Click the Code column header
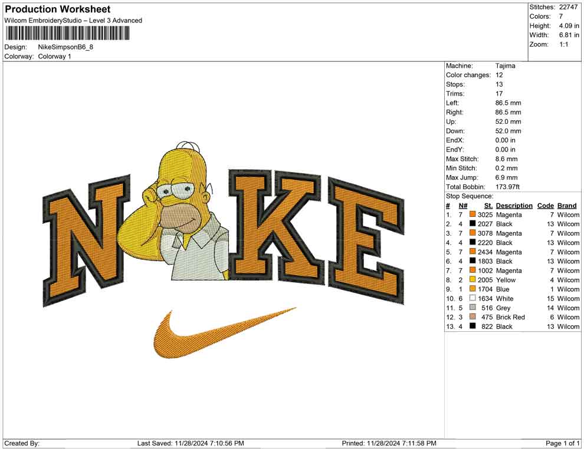The width and height of the screenshot is (584, 449). pos(545,205)
